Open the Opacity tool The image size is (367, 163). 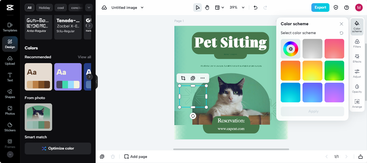pyautogui.click(x=357, y=89)
